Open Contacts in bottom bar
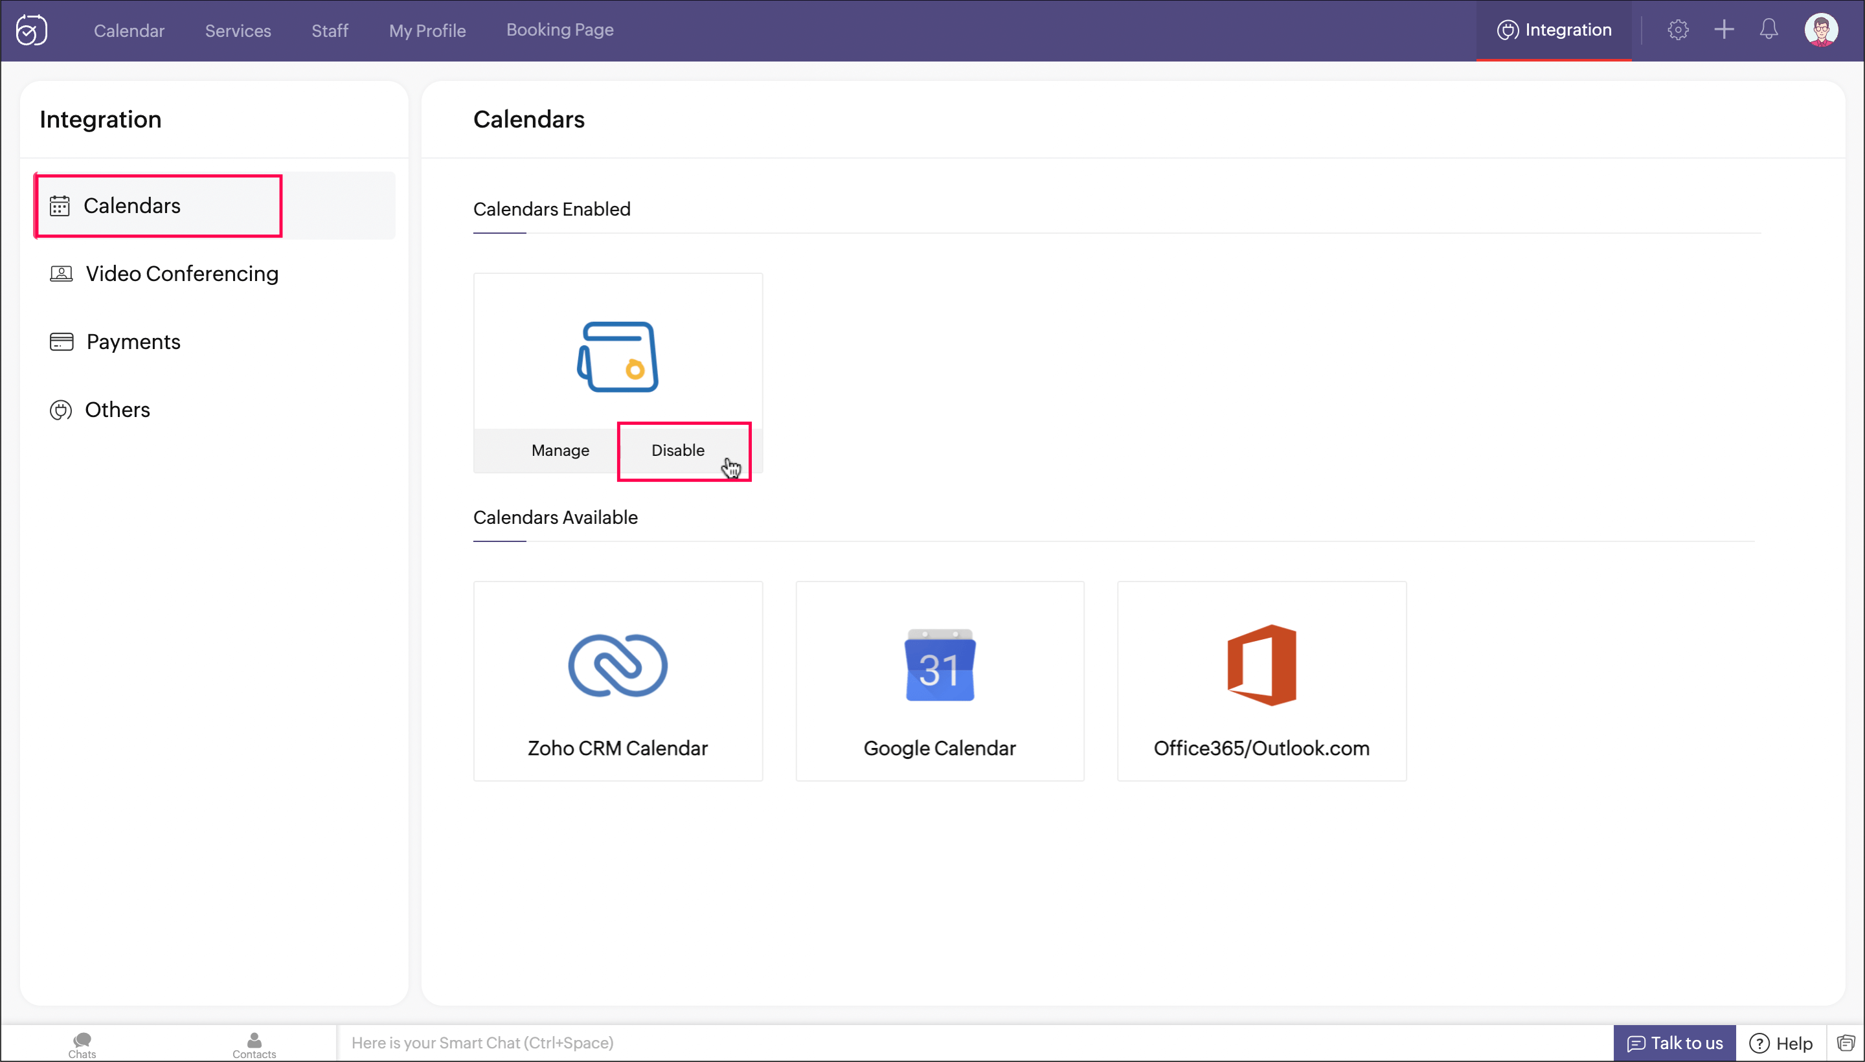Screen dimensions: 1865x1062 tap(254, 1045)
